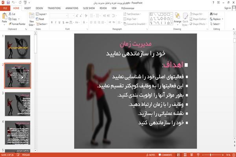Click the zoom slider handle
The width and height of the screenshot is (236, 157).
(210, 155)
